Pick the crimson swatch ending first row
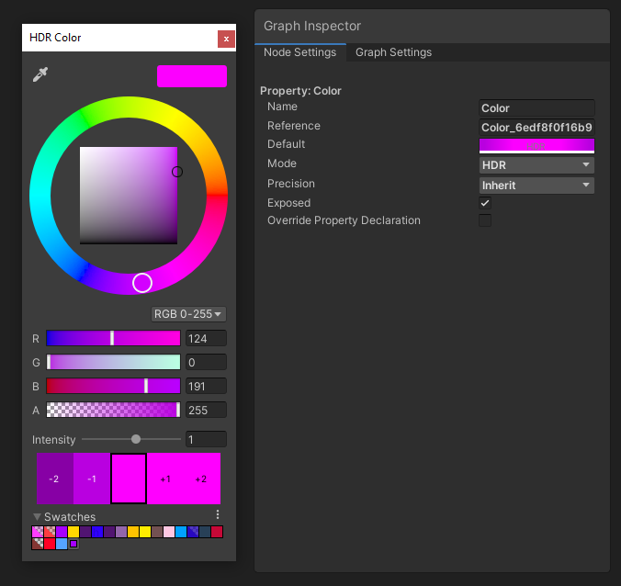Image resolution: width=621 pixels, height=586 pixels. tap(217, 532)
